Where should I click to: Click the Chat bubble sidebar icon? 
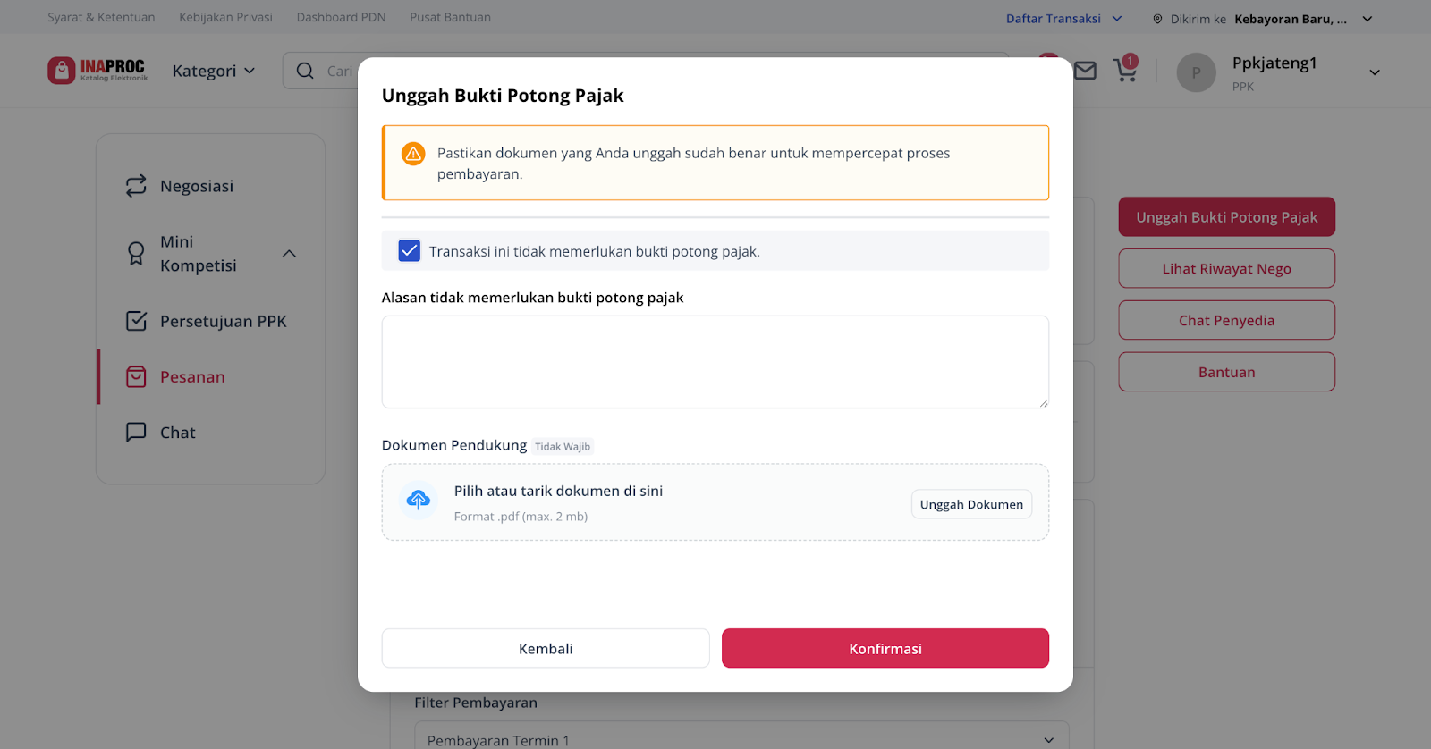pos(136,433)
